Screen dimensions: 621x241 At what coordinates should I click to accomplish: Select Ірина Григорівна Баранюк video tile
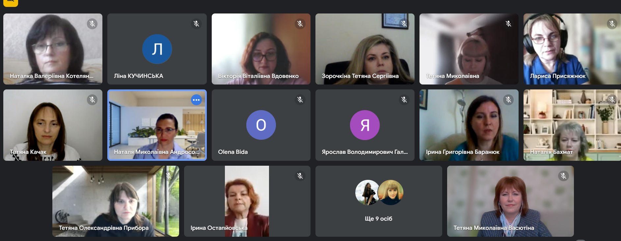(469, 125)
